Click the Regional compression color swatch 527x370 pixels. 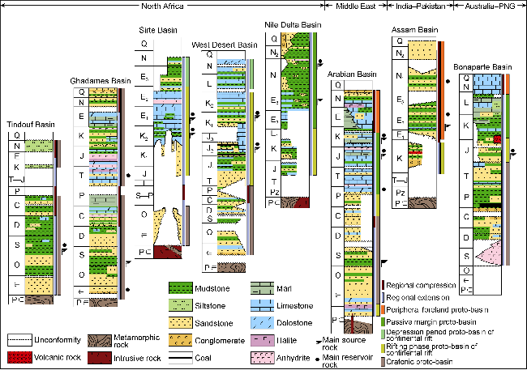pos(383,285)
